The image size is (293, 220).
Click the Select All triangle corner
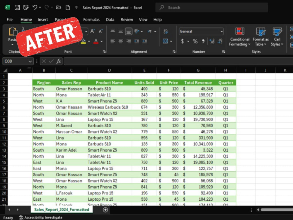(x=5, y=70)
